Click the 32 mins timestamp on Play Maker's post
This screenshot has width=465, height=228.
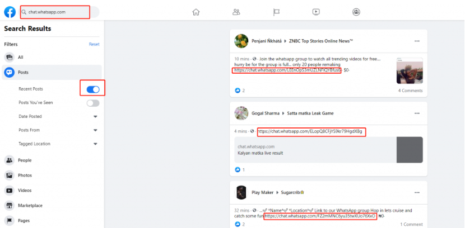241,211
